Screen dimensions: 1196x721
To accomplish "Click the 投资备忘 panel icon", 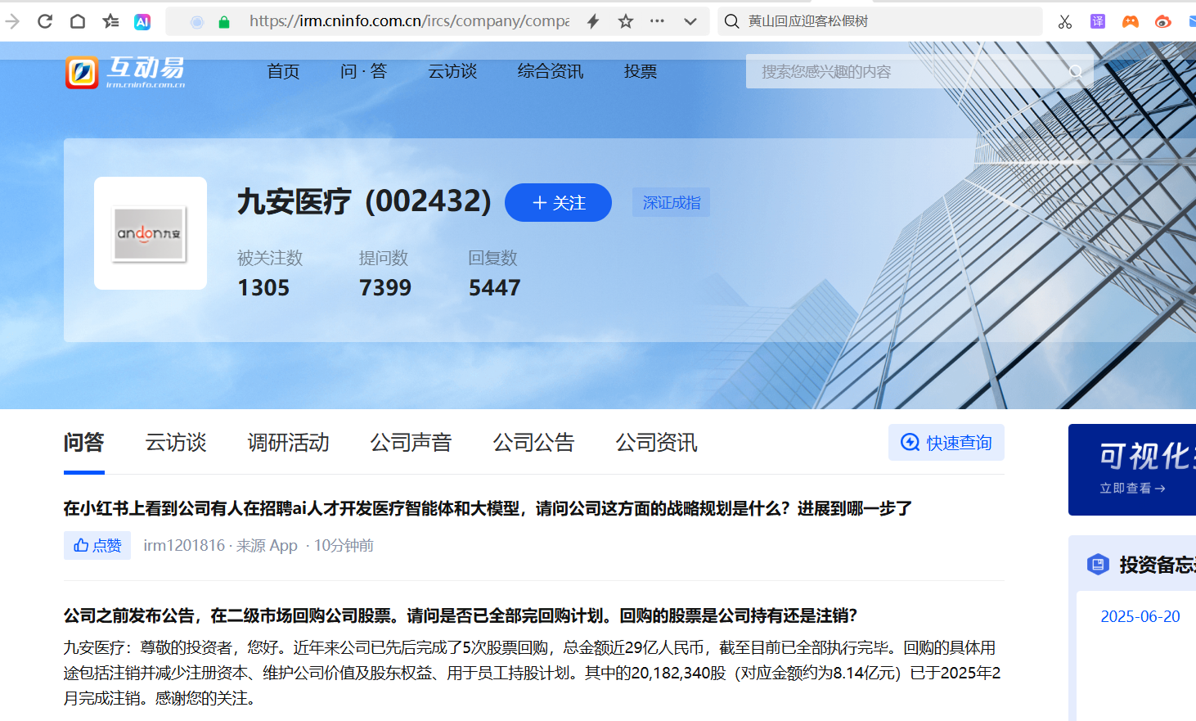I will pos(1098,564).
